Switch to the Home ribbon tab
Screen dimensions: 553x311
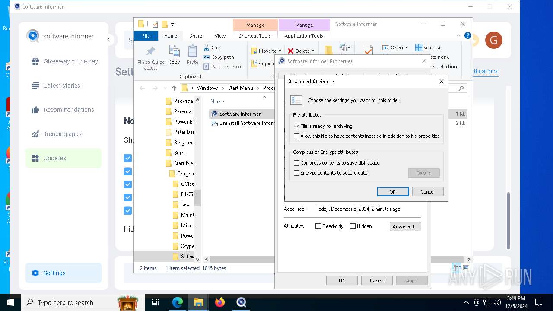click(171, 36)
